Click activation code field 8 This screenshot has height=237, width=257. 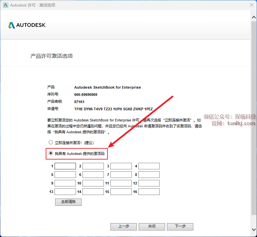coord(149,175)
